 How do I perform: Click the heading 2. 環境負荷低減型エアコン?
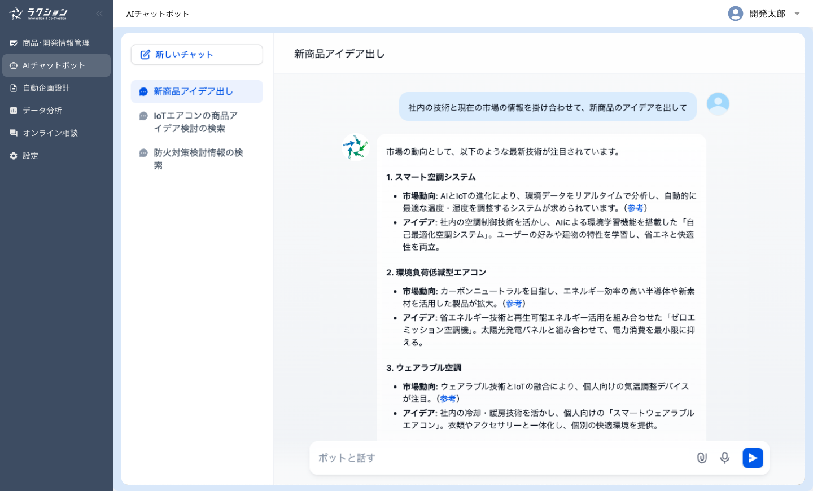[x=436, y=273]
